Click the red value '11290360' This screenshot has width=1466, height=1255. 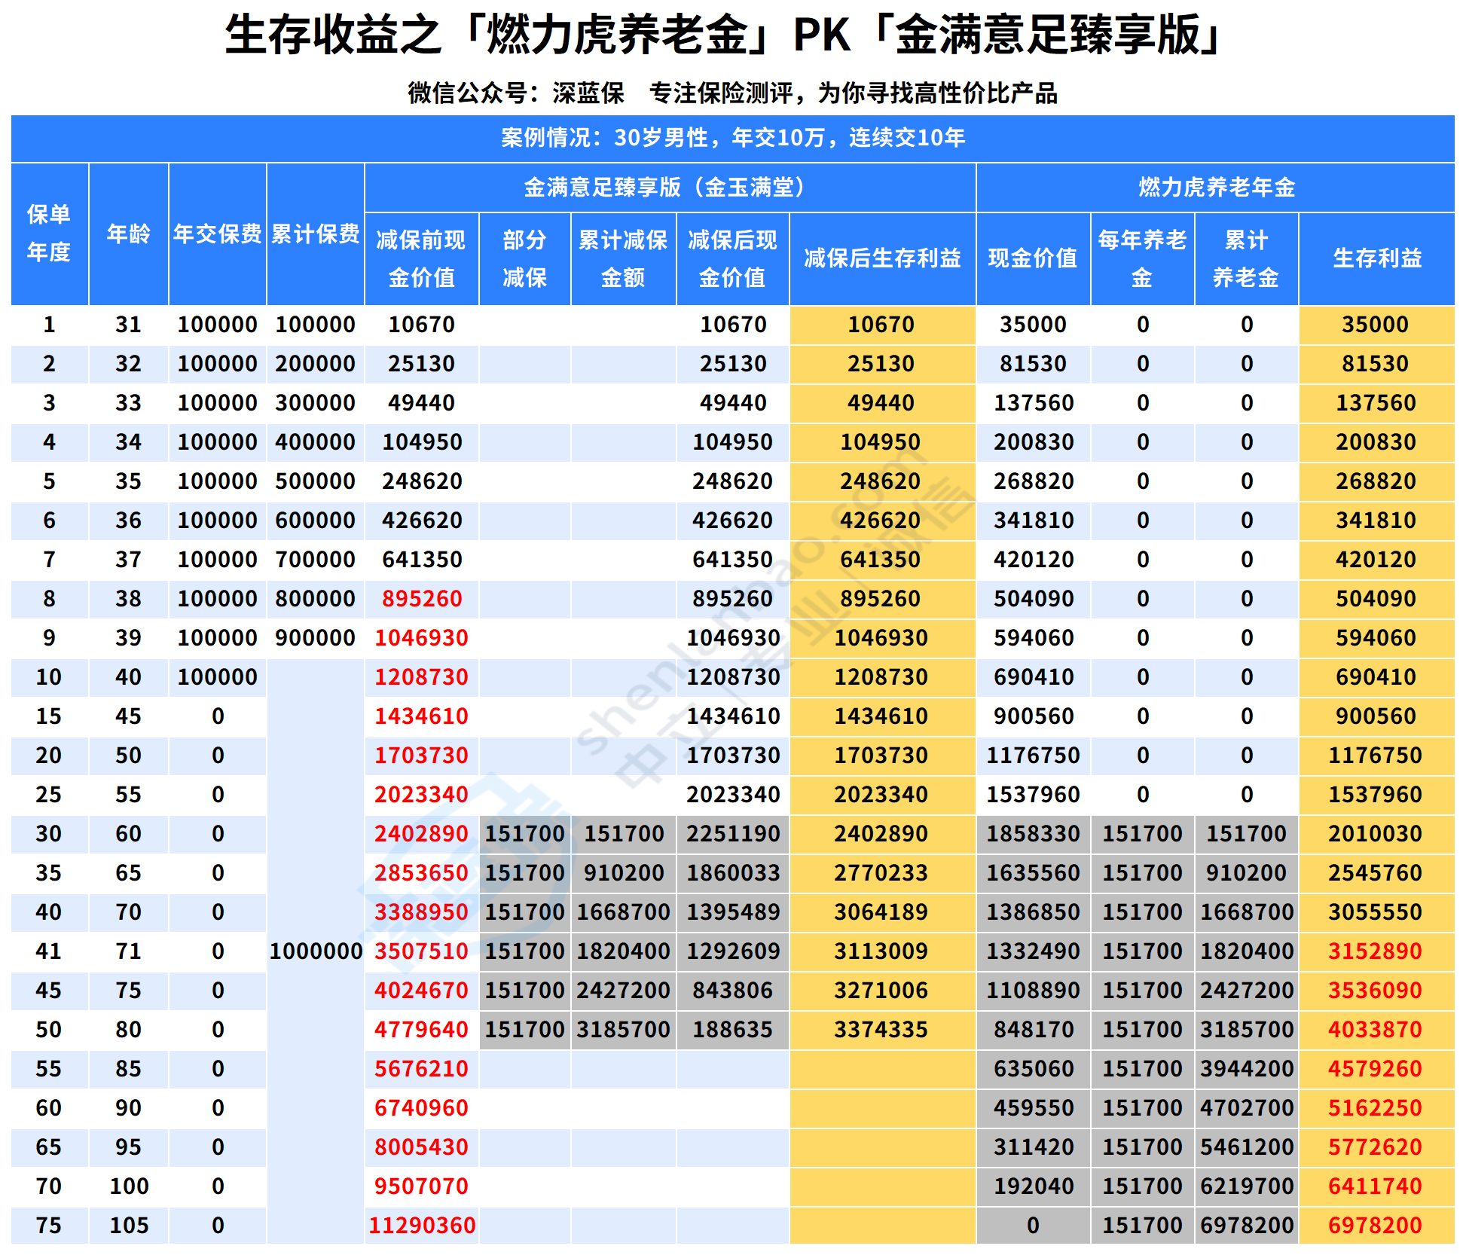coord(422,1226)
